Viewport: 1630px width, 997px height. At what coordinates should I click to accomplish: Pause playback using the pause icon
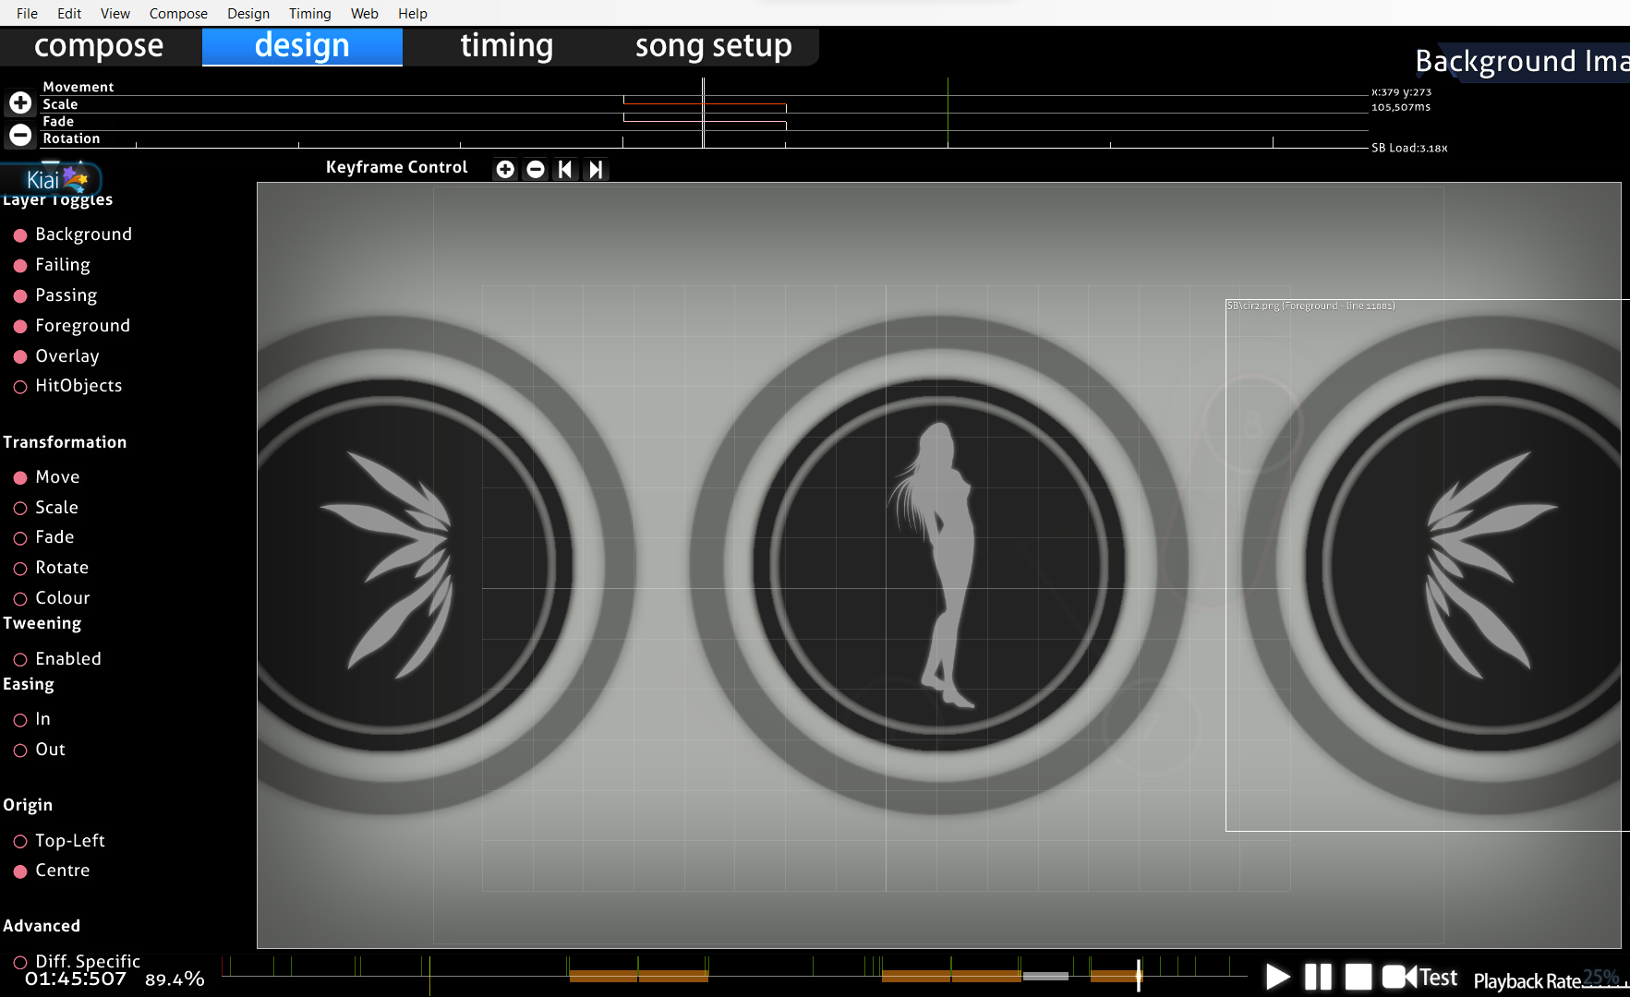click(x=1317, y=977)
